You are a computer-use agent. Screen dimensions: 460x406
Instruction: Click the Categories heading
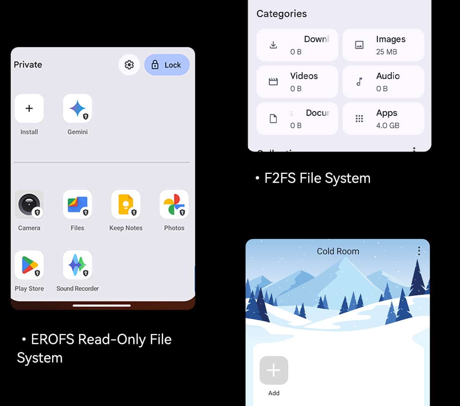[281, 14]
